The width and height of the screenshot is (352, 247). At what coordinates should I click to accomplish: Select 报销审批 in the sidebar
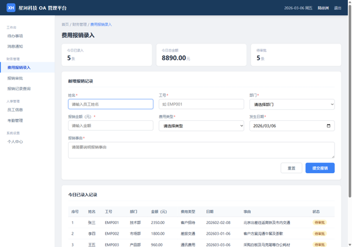click(15, 78)
